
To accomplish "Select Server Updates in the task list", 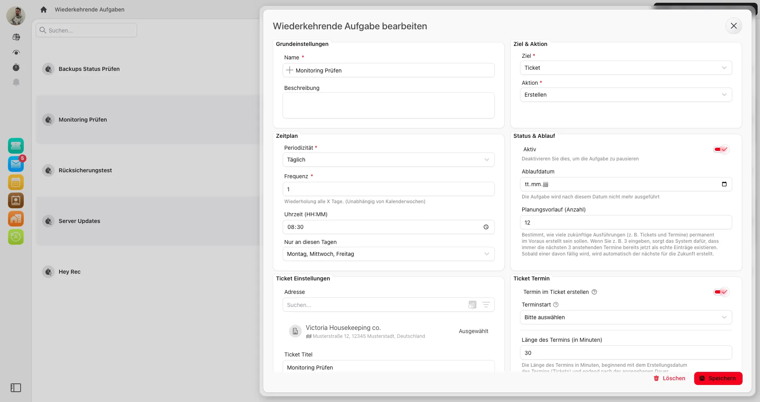I will pyautogui.click(x=79, y=221).
